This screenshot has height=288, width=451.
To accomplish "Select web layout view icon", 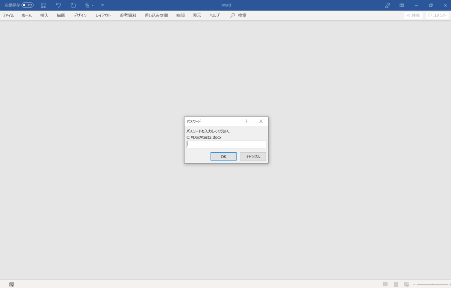I will click(x=406, y=284).
